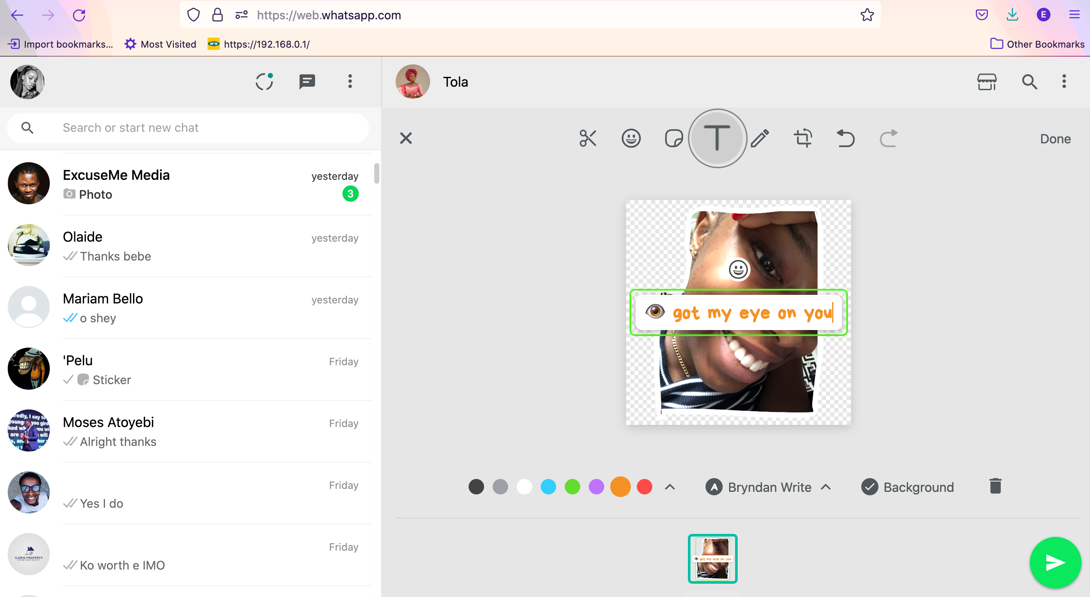Select the Text tool

[x=717, y=138]
